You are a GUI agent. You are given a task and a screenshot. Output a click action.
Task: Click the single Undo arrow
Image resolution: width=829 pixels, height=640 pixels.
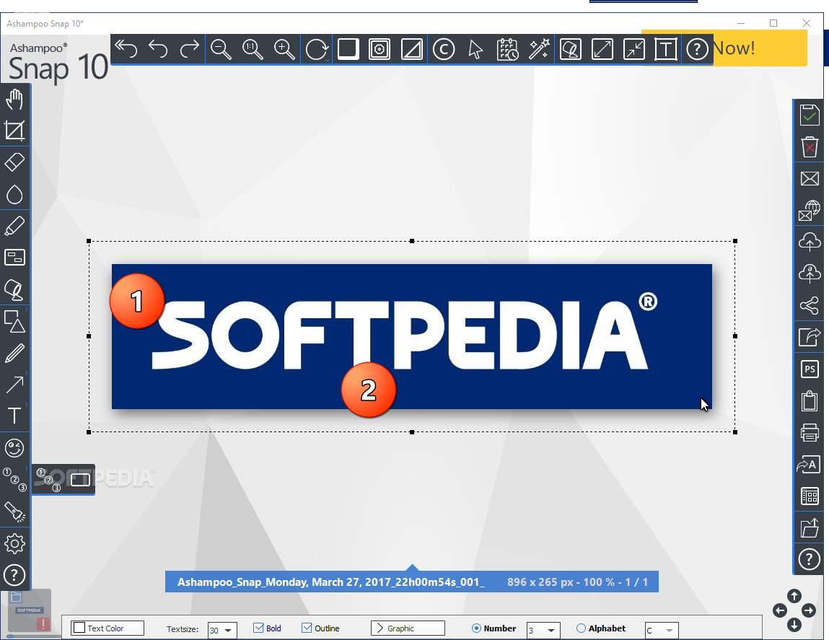(x=158, y=49)
